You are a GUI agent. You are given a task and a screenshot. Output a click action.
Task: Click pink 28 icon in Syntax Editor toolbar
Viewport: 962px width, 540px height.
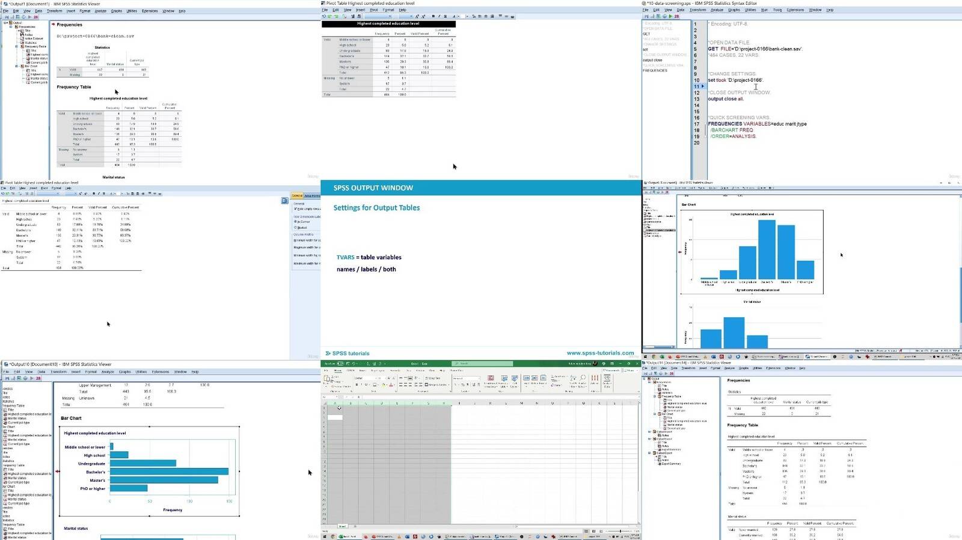676,16
